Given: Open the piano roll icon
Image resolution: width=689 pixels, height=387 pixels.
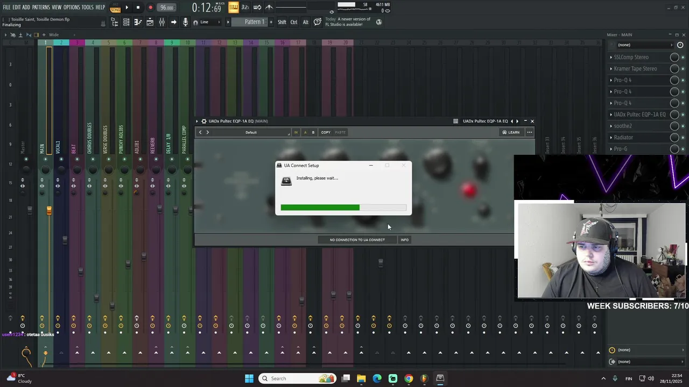Looking at the screenshot, I should click(138, 22).
